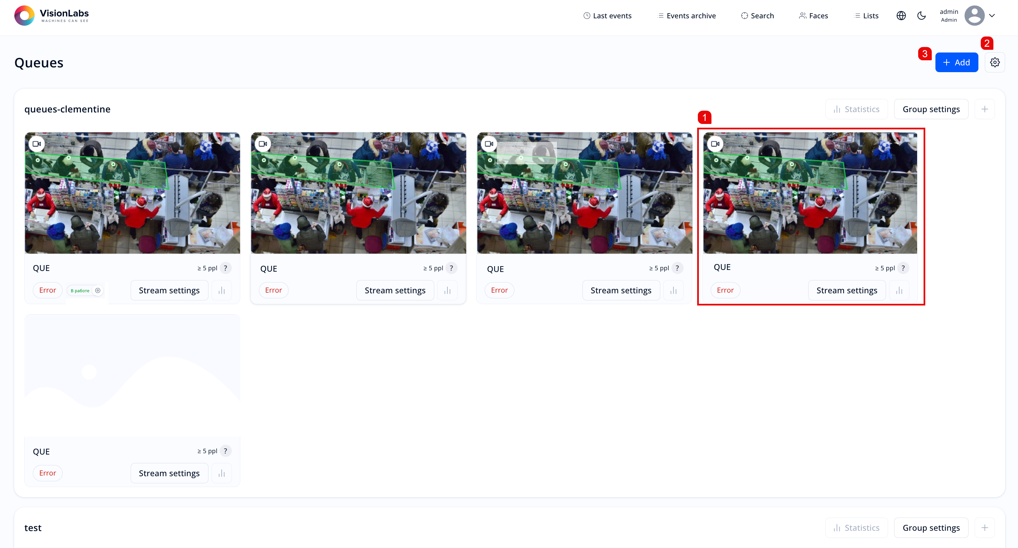Open statistics chart icon of highlighted fourth card

pos(899,291)
